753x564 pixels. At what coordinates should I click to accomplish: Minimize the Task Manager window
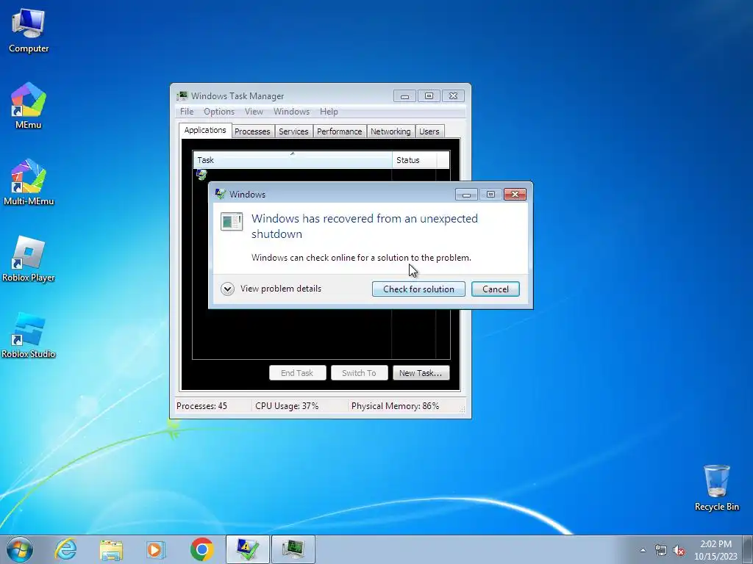(x=405, y=96)
